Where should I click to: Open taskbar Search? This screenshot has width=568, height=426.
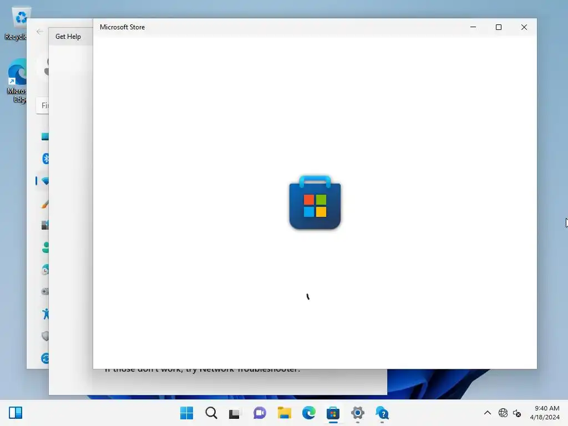[x=211, y=413]
